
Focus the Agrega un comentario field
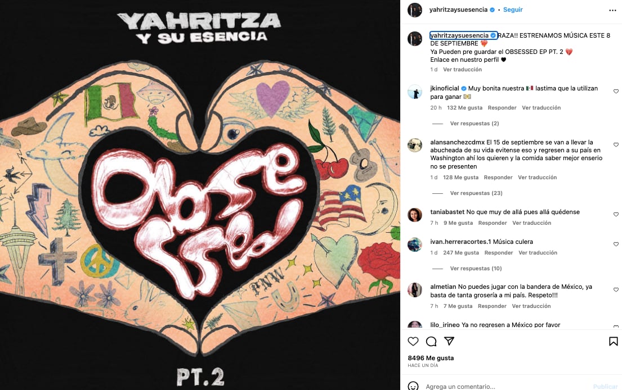pos(504,387)
